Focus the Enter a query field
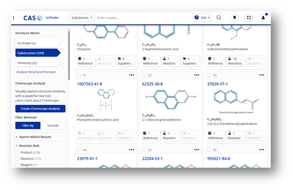 pos(143,18)
